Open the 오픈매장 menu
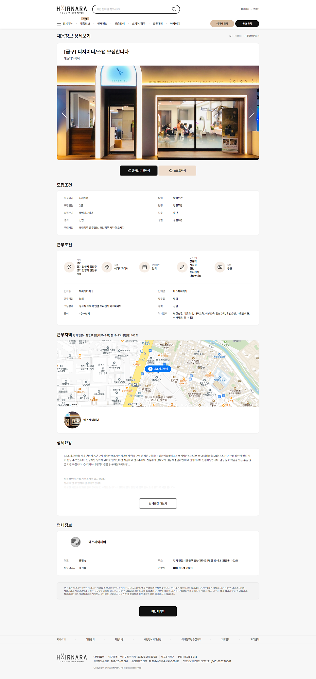 pos(158,24)
